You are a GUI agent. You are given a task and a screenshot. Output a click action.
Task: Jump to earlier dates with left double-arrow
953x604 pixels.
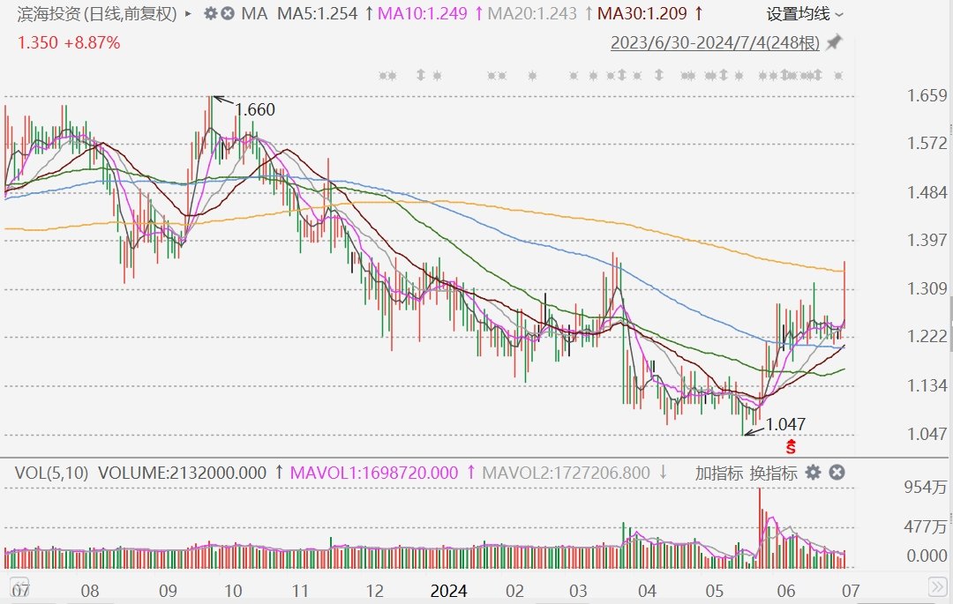pos(19,585)
